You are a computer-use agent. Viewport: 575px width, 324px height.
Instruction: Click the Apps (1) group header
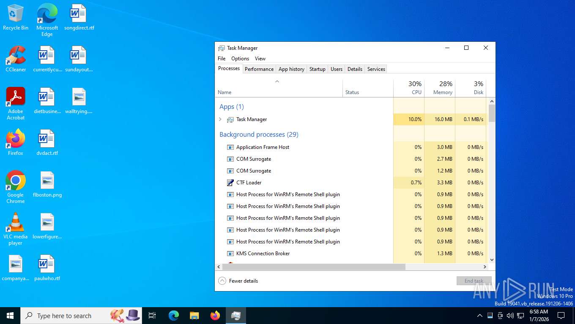tap(232, 107)
